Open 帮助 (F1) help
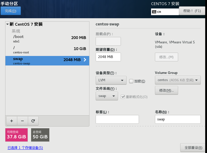This screenshot has height=153, width=207. pos(192,11)
